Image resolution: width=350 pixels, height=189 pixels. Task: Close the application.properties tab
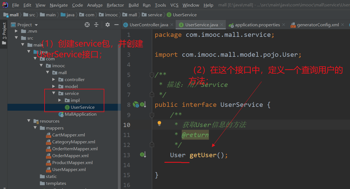[x=284, y=25]
